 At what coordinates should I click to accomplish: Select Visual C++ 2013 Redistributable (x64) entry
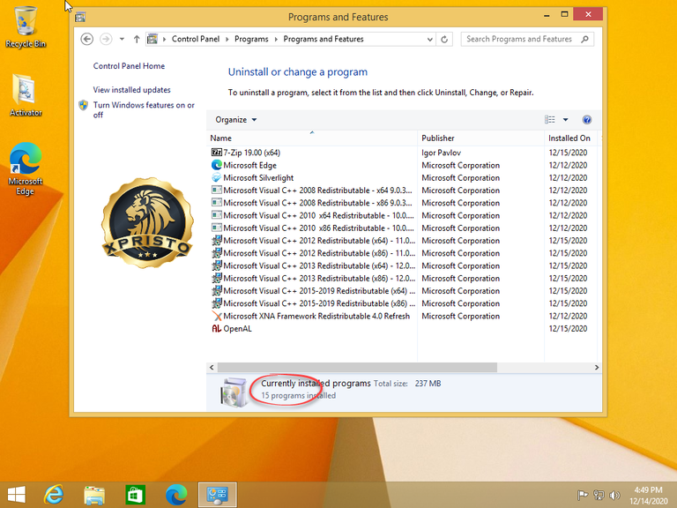pos(404,265)
